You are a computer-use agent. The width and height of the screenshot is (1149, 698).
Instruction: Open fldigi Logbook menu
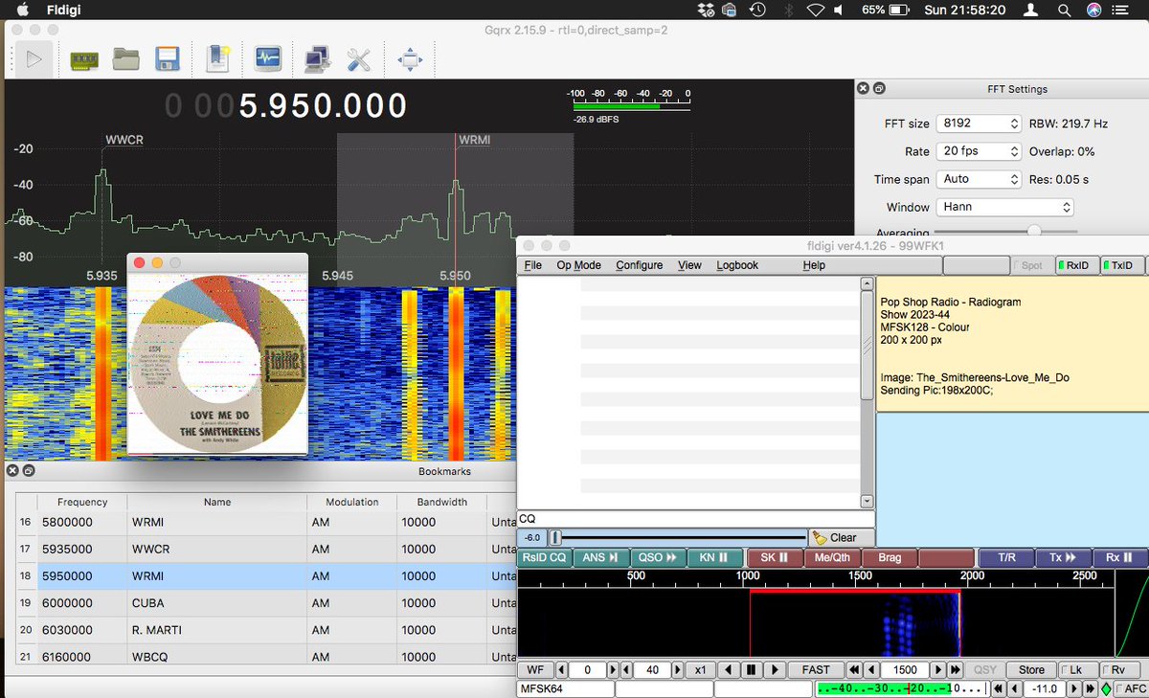click(737, 265)
